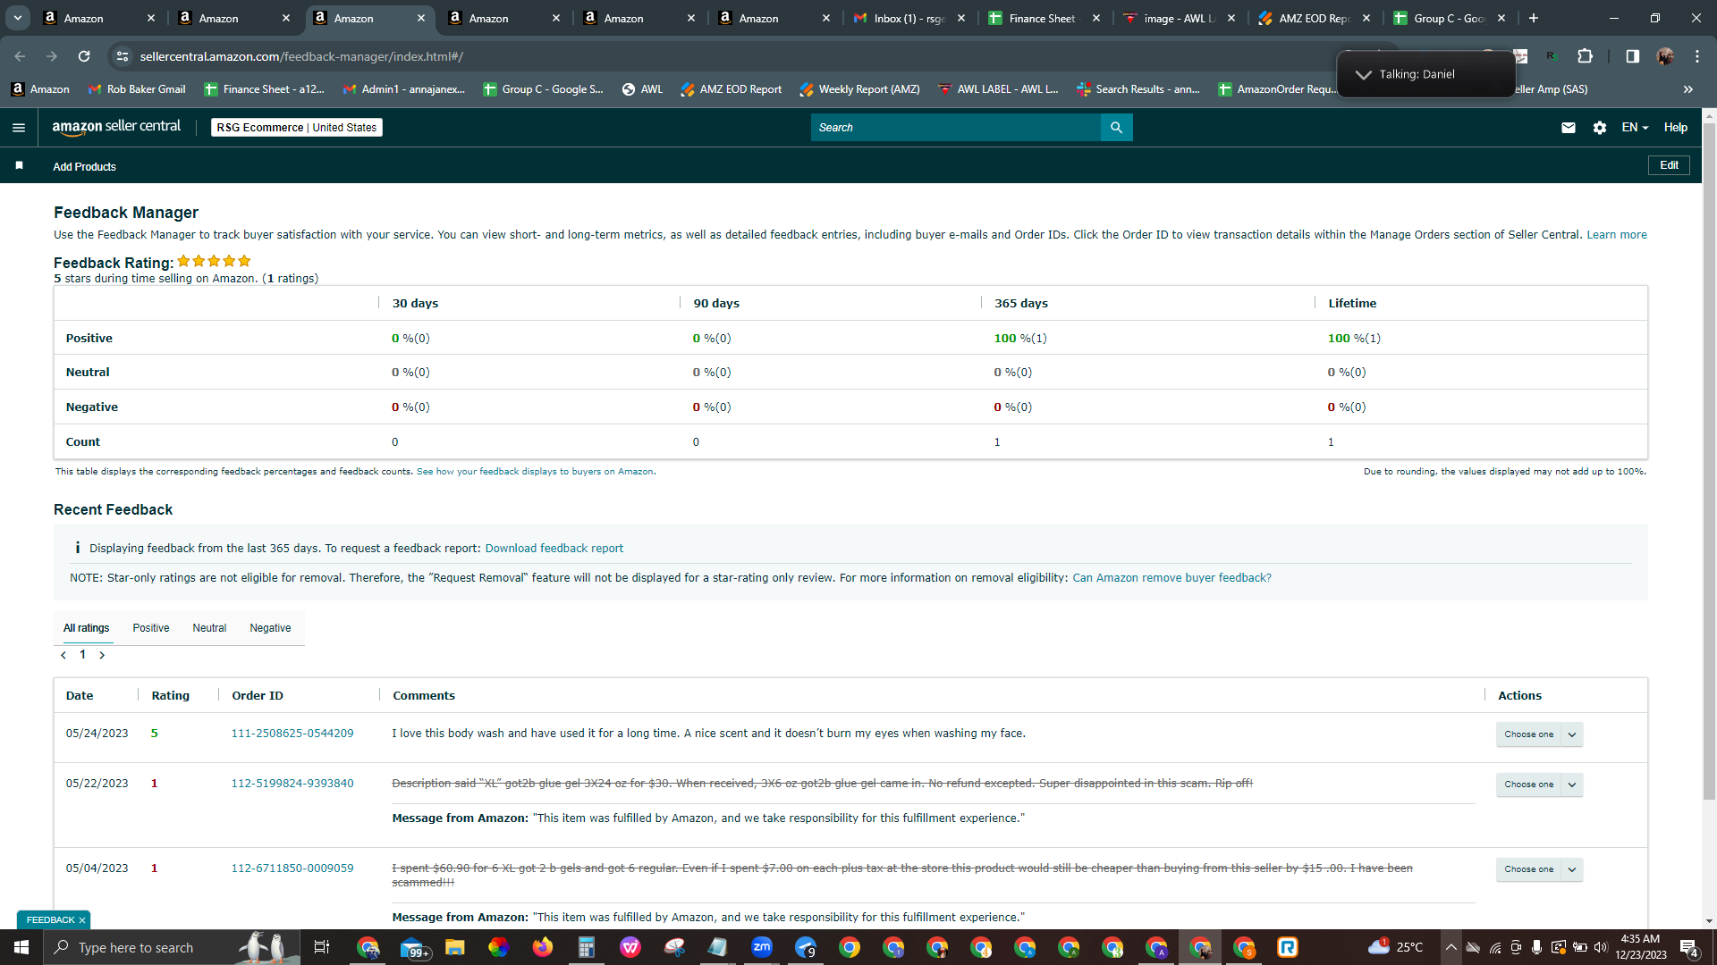Open the Calculator from the taskbar
This screenshot has width=1717, height=965.
coord(587,947)
